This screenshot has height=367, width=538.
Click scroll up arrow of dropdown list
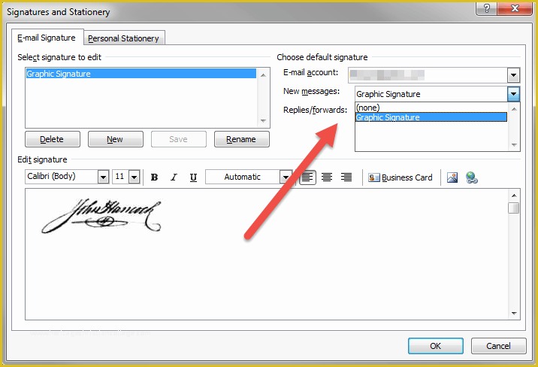(514, 109)
